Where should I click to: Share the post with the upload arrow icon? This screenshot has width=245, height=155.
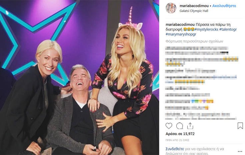tap(190, 126)
